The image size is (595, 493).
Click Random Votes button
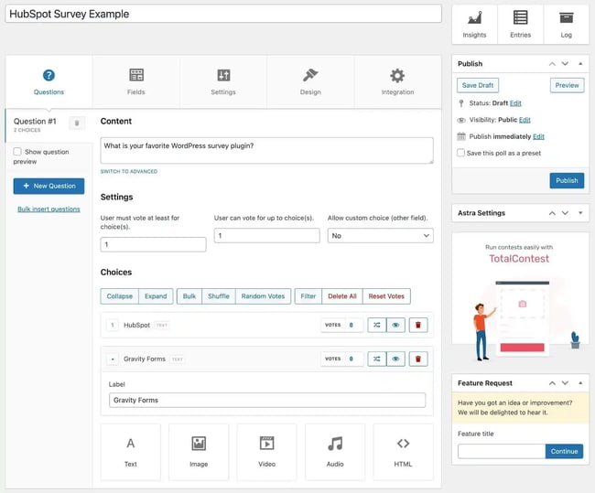coord(263,296)
